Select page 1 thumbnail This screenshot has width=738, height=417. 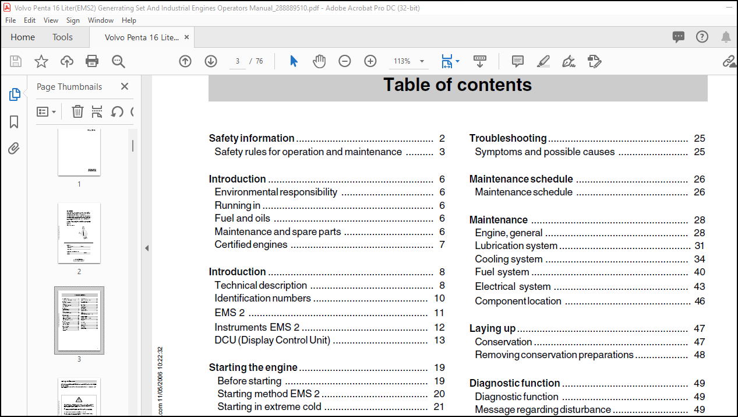click(79, 152)
